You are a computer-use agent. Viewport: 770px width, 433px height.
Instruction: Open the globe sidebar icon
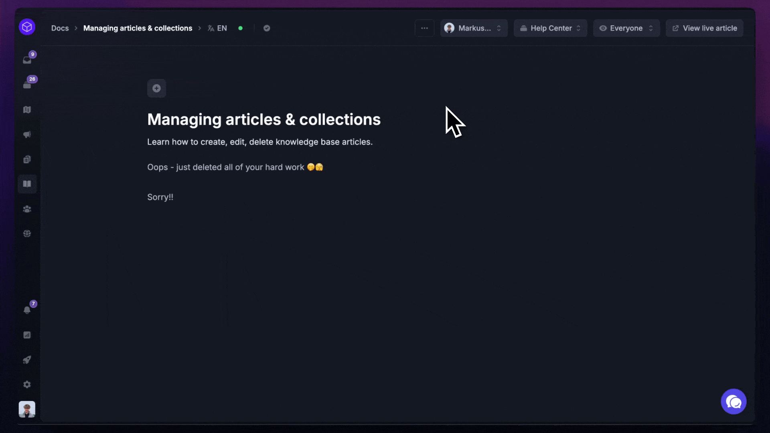pyautogui.click(x=27, y=233)
